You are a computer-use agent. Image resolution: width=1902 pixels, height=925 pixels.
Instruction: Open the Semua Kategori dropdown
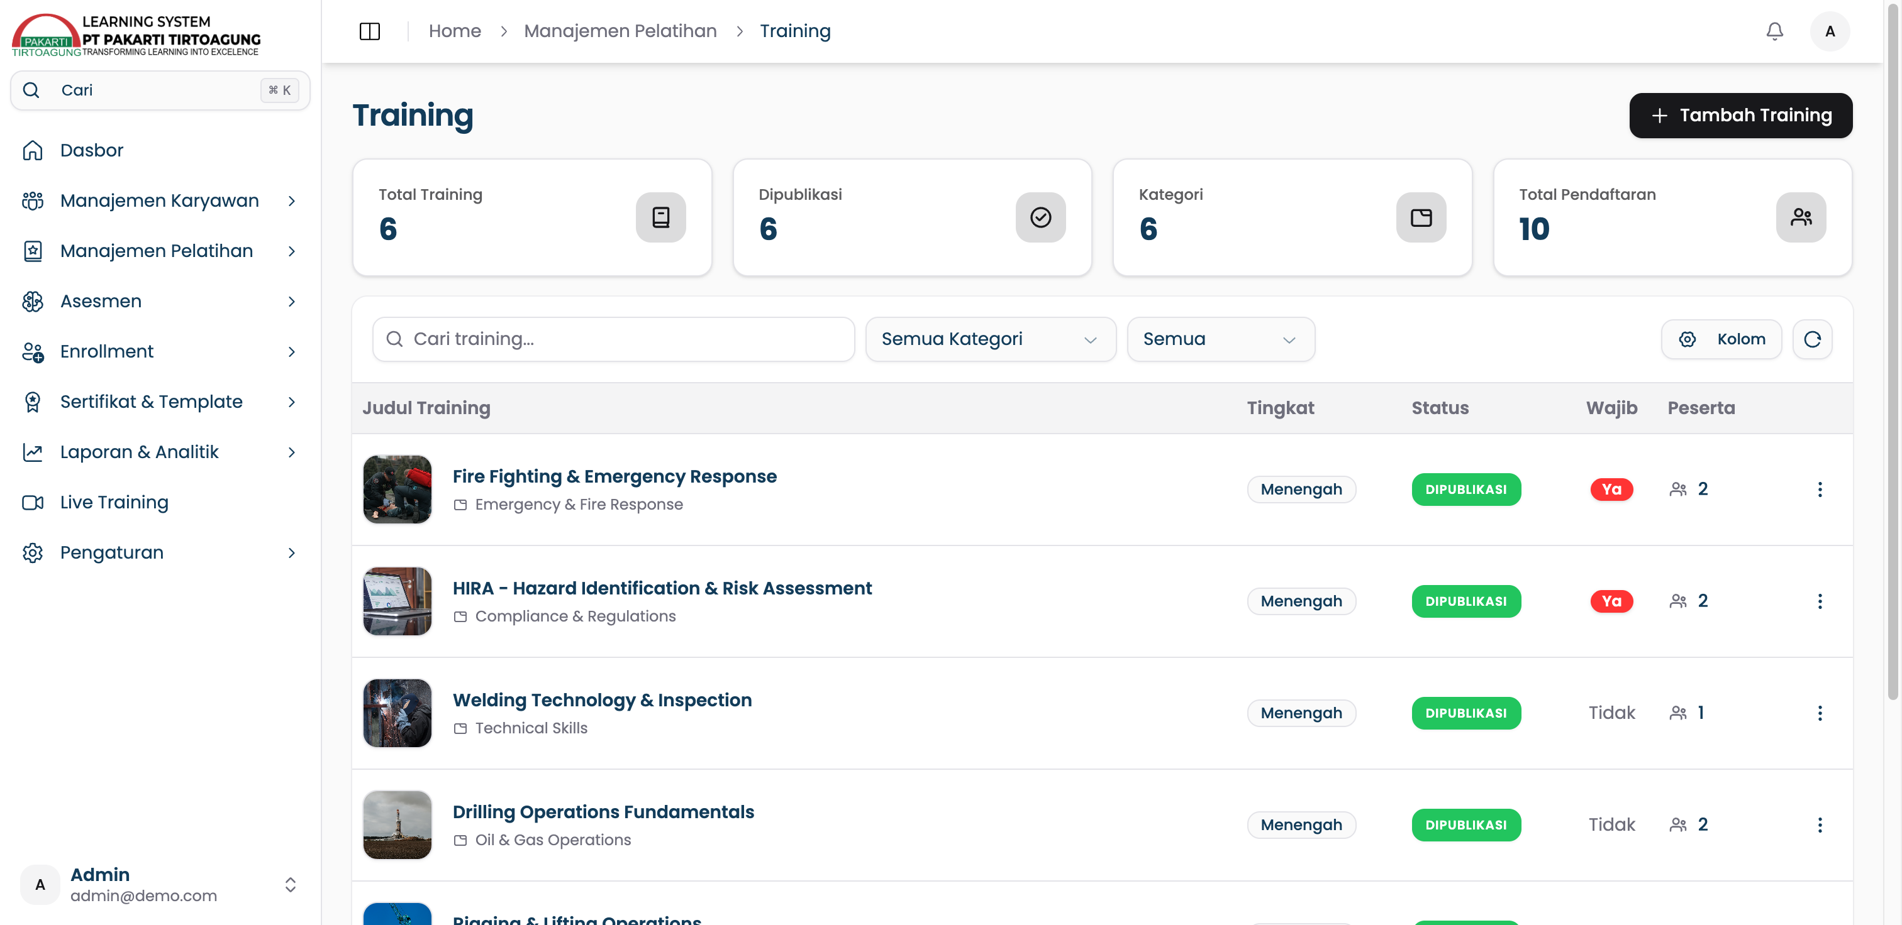tap(990, 339)
